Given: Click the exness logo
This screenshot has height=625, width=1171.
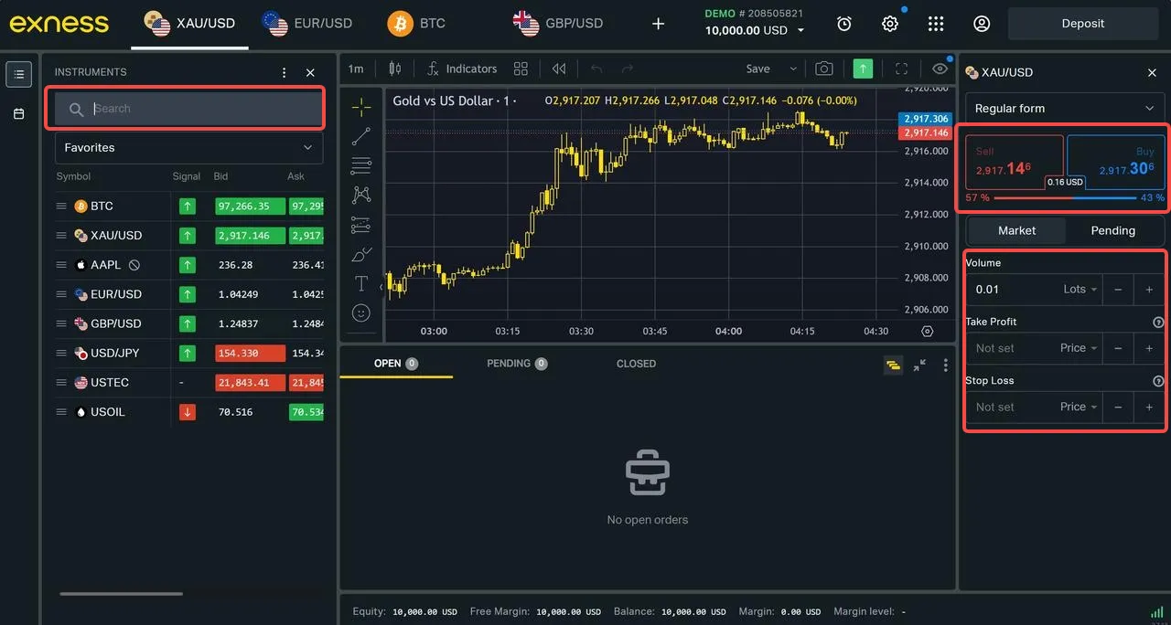Looking at the screenshot, I should [x=59, y=24].
